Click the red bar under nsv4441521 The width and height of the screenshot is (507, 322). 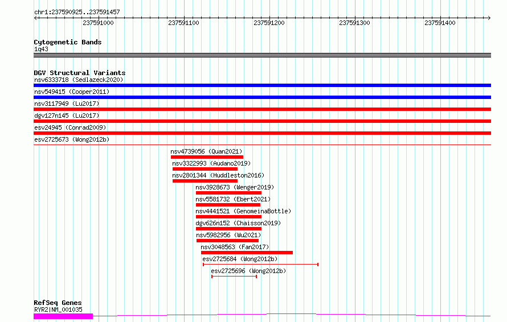pyautogui.click(x=228, y=217)
